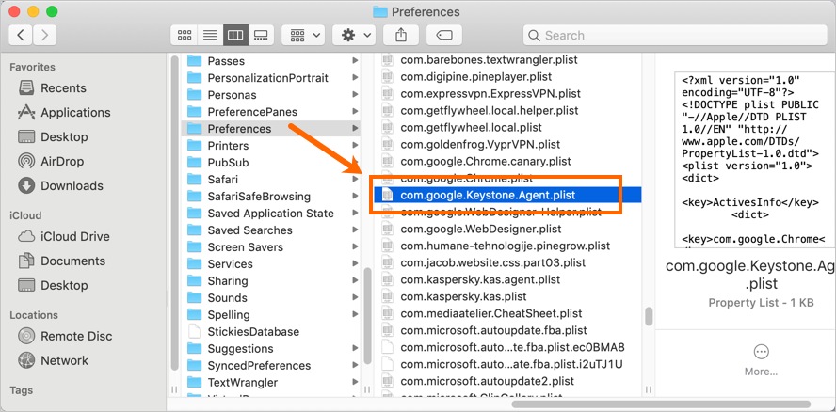Select the TextWrangler folder
Screen dimensions: 836x412
point(271,383)
